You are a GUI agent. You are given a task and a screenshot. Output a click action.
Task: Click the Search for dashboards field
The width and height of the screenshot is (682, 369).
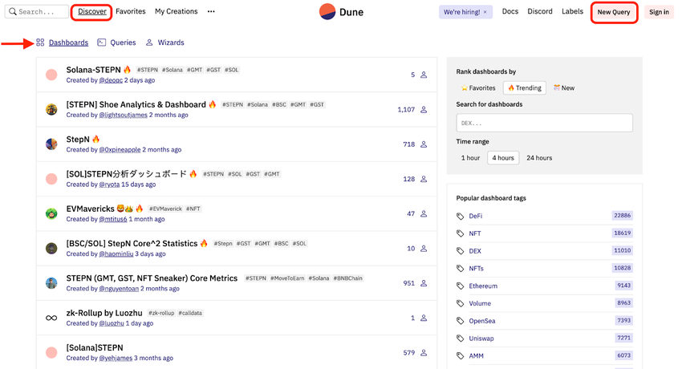click(544, 123)
